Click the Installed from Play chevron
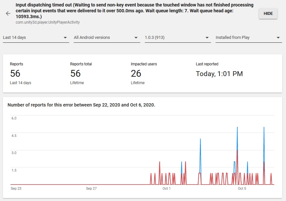This screenshot has width=286, height=201. pyautogui.click(x=279, y=37)
